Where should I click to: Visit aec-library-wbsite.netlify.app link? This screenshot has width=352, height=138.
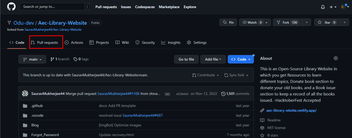pyautogui.click(x=291, y=110)
